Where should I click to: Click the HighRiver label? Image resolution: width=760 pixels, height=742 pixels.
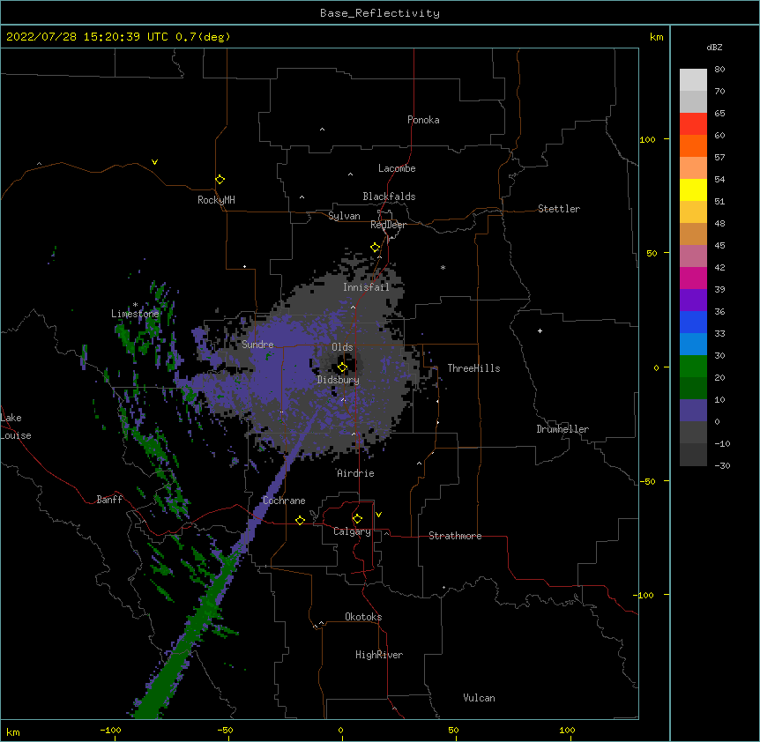tap(379, 655)
